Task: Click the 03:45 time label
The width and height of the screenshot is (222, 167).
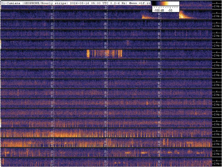Action: tap(159, 16)
